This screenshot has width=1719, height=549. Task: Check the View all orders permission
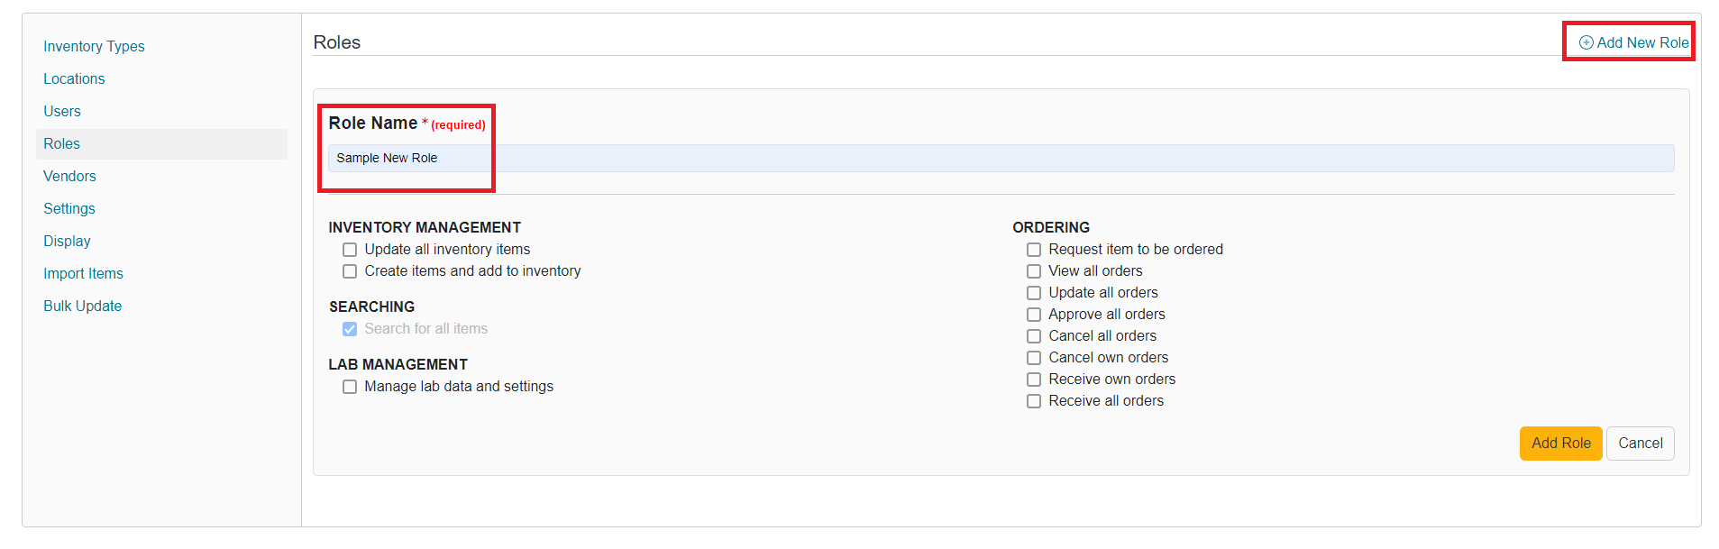pyautogui.click(x=1033, y=270)
